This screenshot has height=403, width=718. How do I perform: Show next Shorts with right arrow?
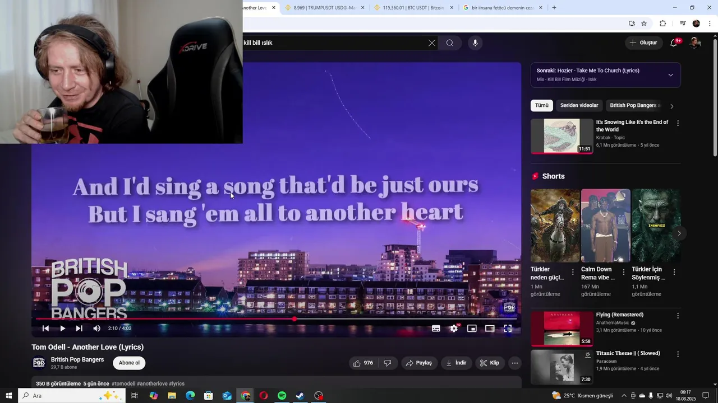[679, 233]
